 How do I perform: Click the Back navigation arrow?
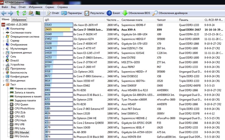tap(4, 13)
